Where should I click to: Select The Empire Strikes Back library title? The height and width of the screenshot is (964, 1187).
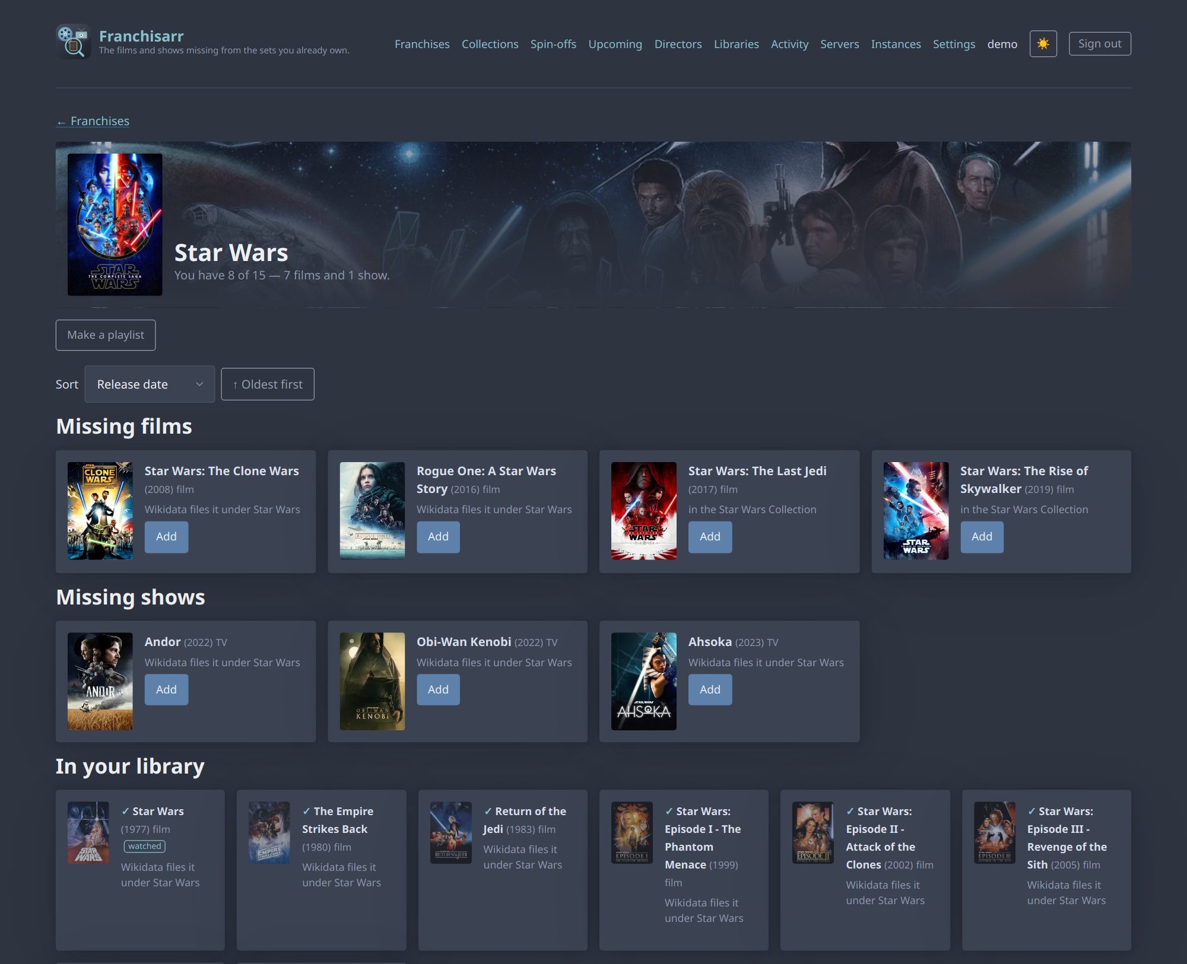(x=338, y=820)
